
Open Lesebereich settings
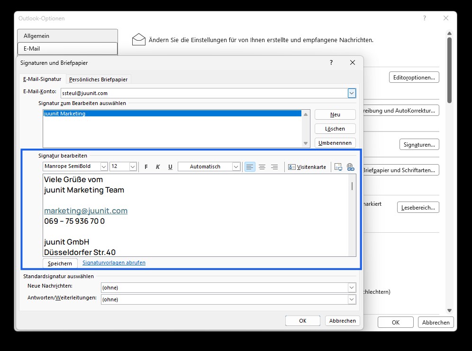(x=418, y=207)
